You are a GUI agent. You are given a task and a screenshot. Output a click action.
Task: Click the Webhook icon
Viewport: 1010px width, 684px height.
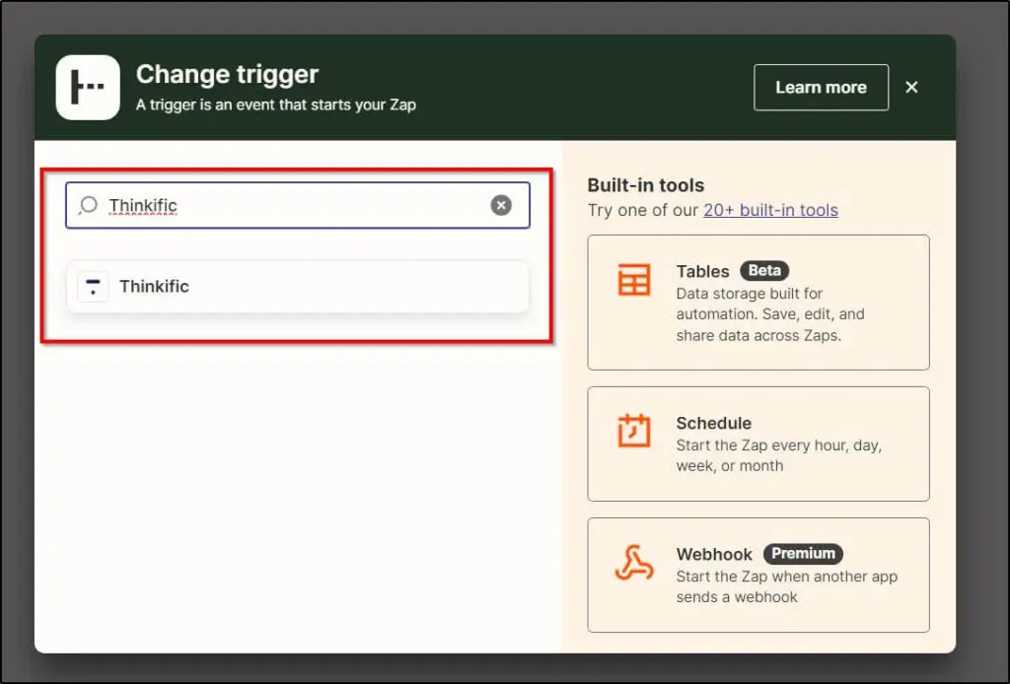pyautogui.click(x=633, y=563)
